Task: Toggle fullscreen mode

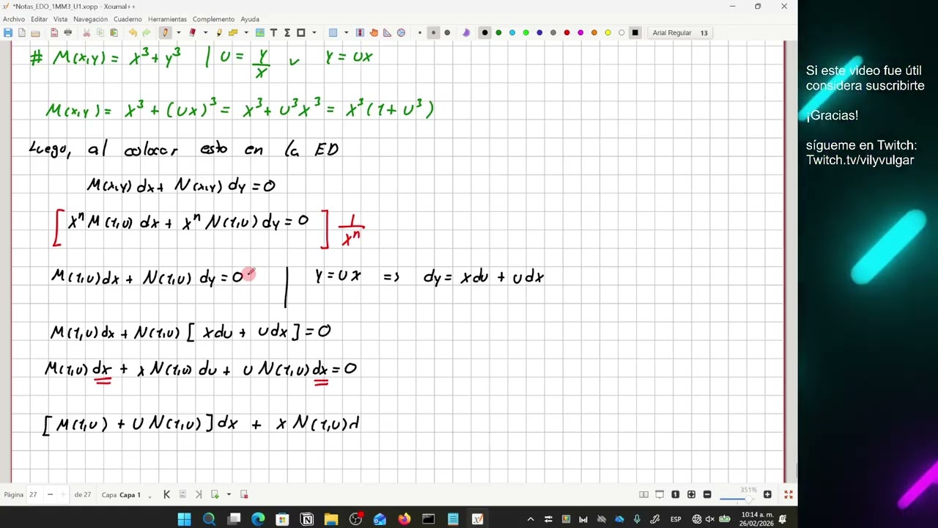Action: [x=789, y=494]
